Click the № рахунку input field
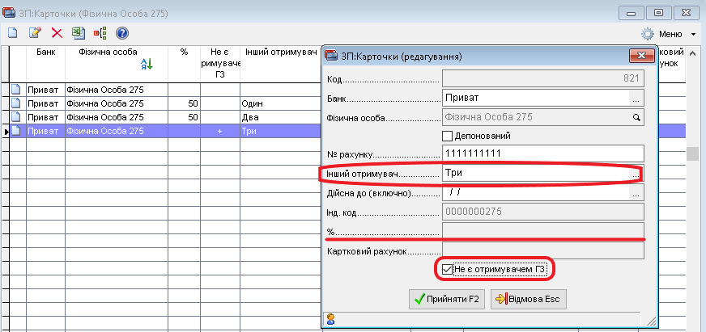 coord(542,153)
